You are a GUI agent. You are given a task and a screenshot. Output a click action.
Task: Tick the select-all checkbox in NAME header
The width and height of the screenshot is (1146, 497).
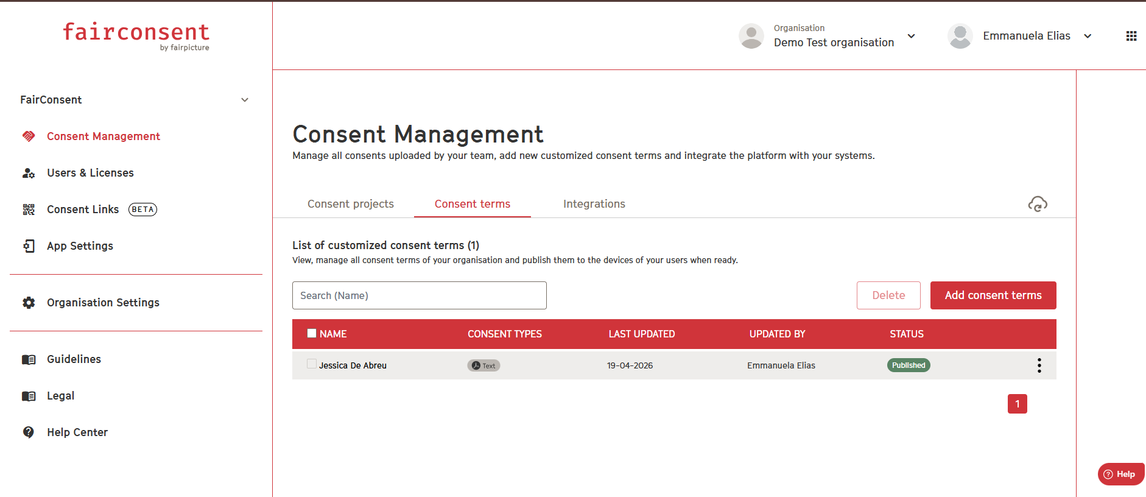[312, 333]
